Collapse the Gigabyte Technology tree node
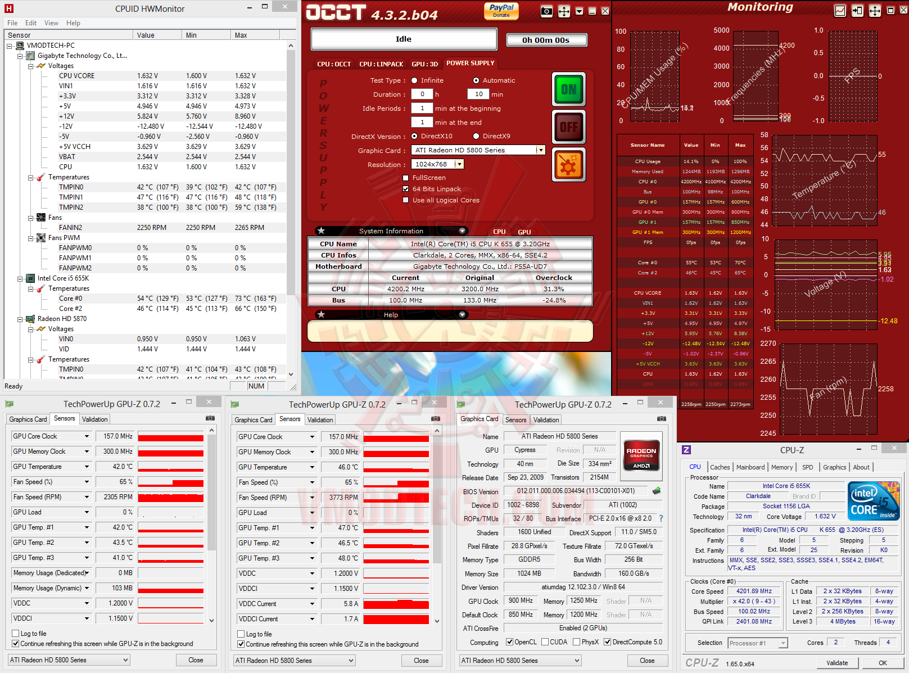Screen dimensions: 909x673 point(20,56)
